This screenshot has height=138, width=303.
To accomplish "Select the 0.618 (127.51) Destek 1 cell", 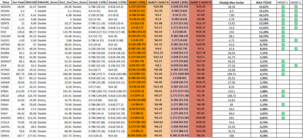I will click(98, 32).
